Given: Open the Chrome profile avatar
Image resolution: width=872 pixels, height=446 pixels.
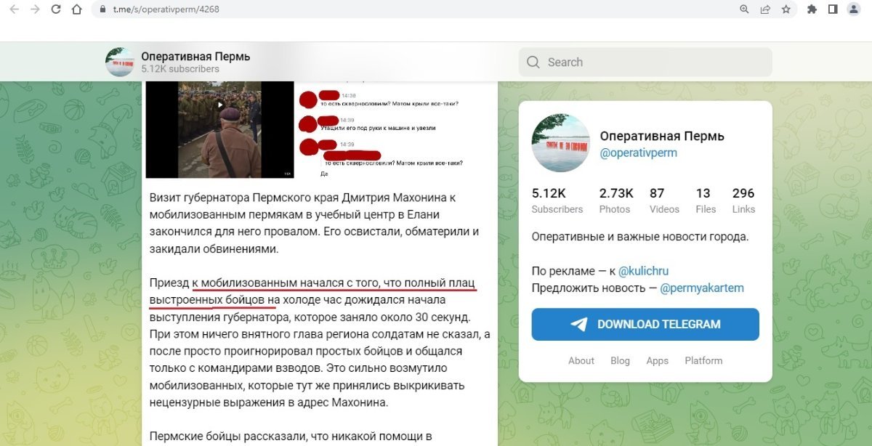Looking at the screenshot, I should point(854,9).
